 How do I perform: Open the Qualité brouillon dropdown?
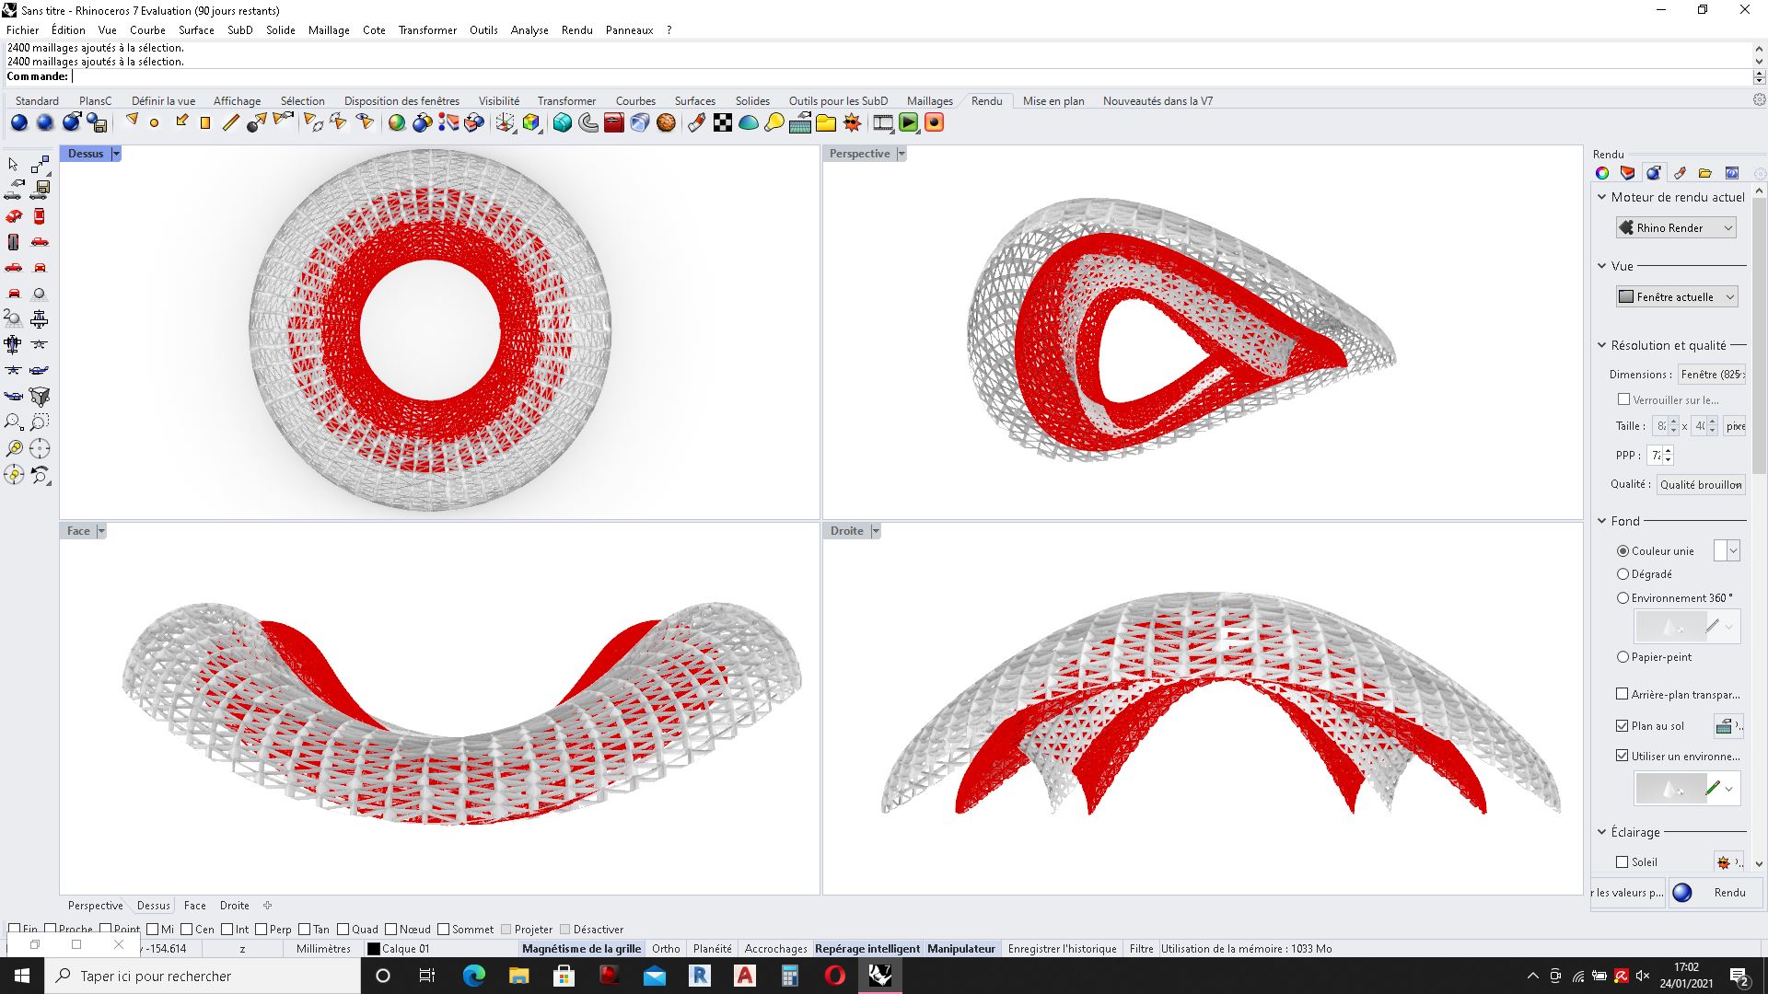pyautogui.click(x=1701, y=485)
